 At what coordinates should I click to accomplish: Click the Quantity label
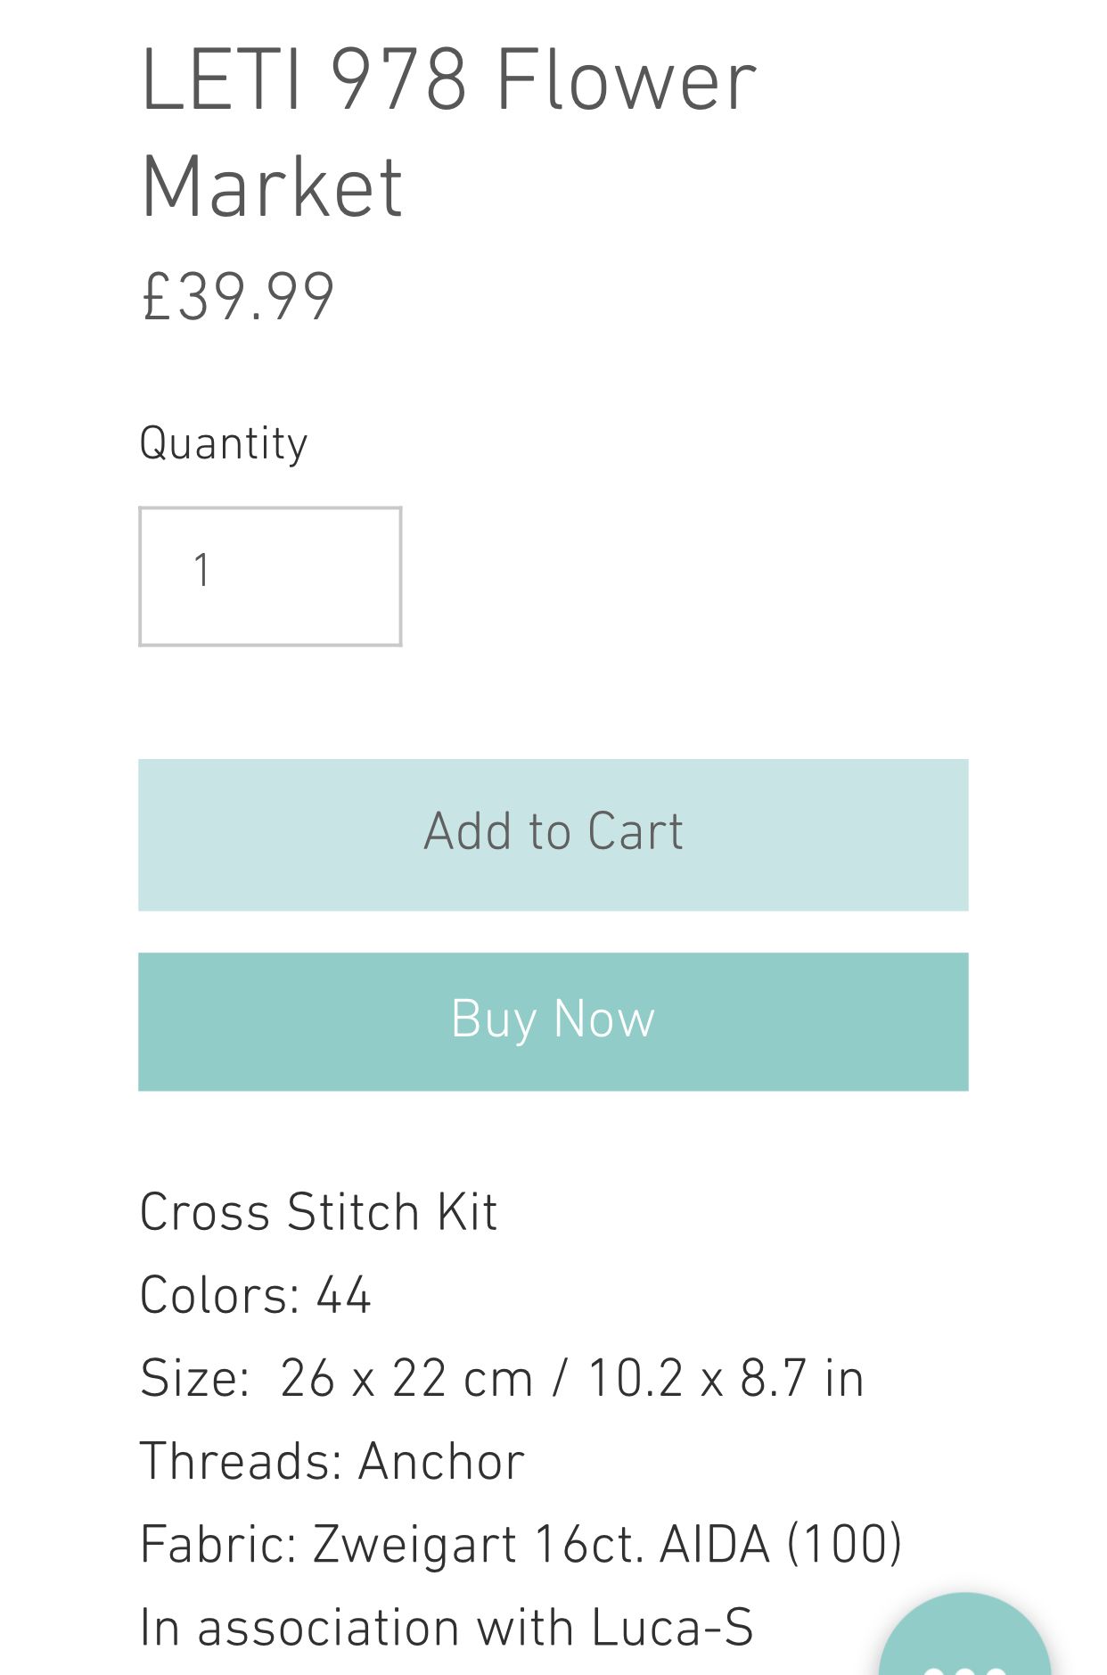(224, 443)
